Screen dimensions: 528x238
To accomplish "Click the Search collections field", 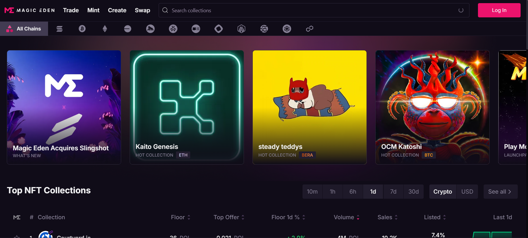I will coord(314,10).
